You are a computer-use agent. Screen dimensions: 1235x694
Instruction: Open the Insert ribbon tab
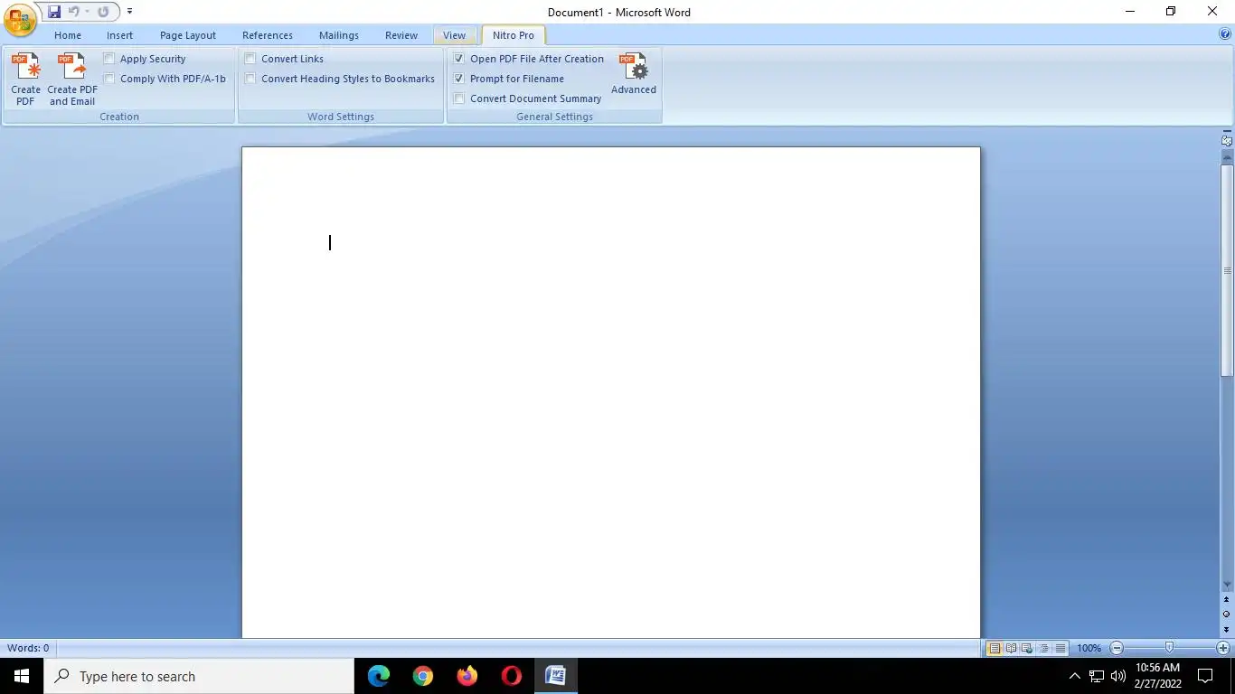119,35
